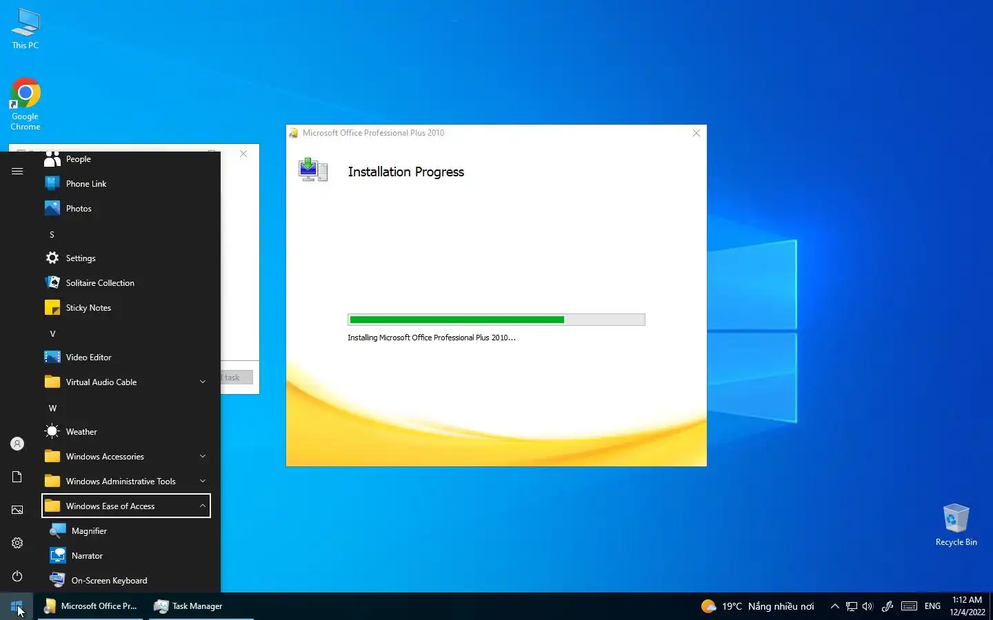Click Show desktop sliver at taskbar end
The height and width of the screenshot is (620, 993).
tap(991, 606)
